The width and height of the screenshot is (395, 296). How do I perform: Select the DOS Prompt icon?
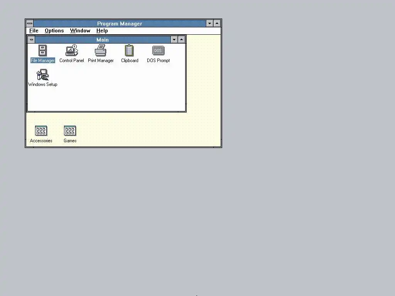[x=158, y=50]
